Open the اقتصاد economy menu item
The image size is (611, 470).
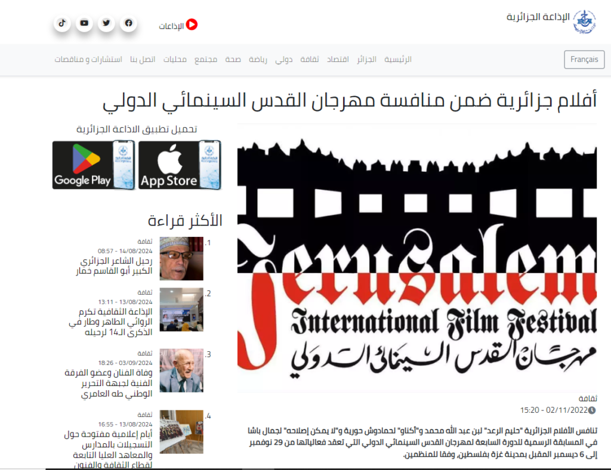tap(338, 59)
